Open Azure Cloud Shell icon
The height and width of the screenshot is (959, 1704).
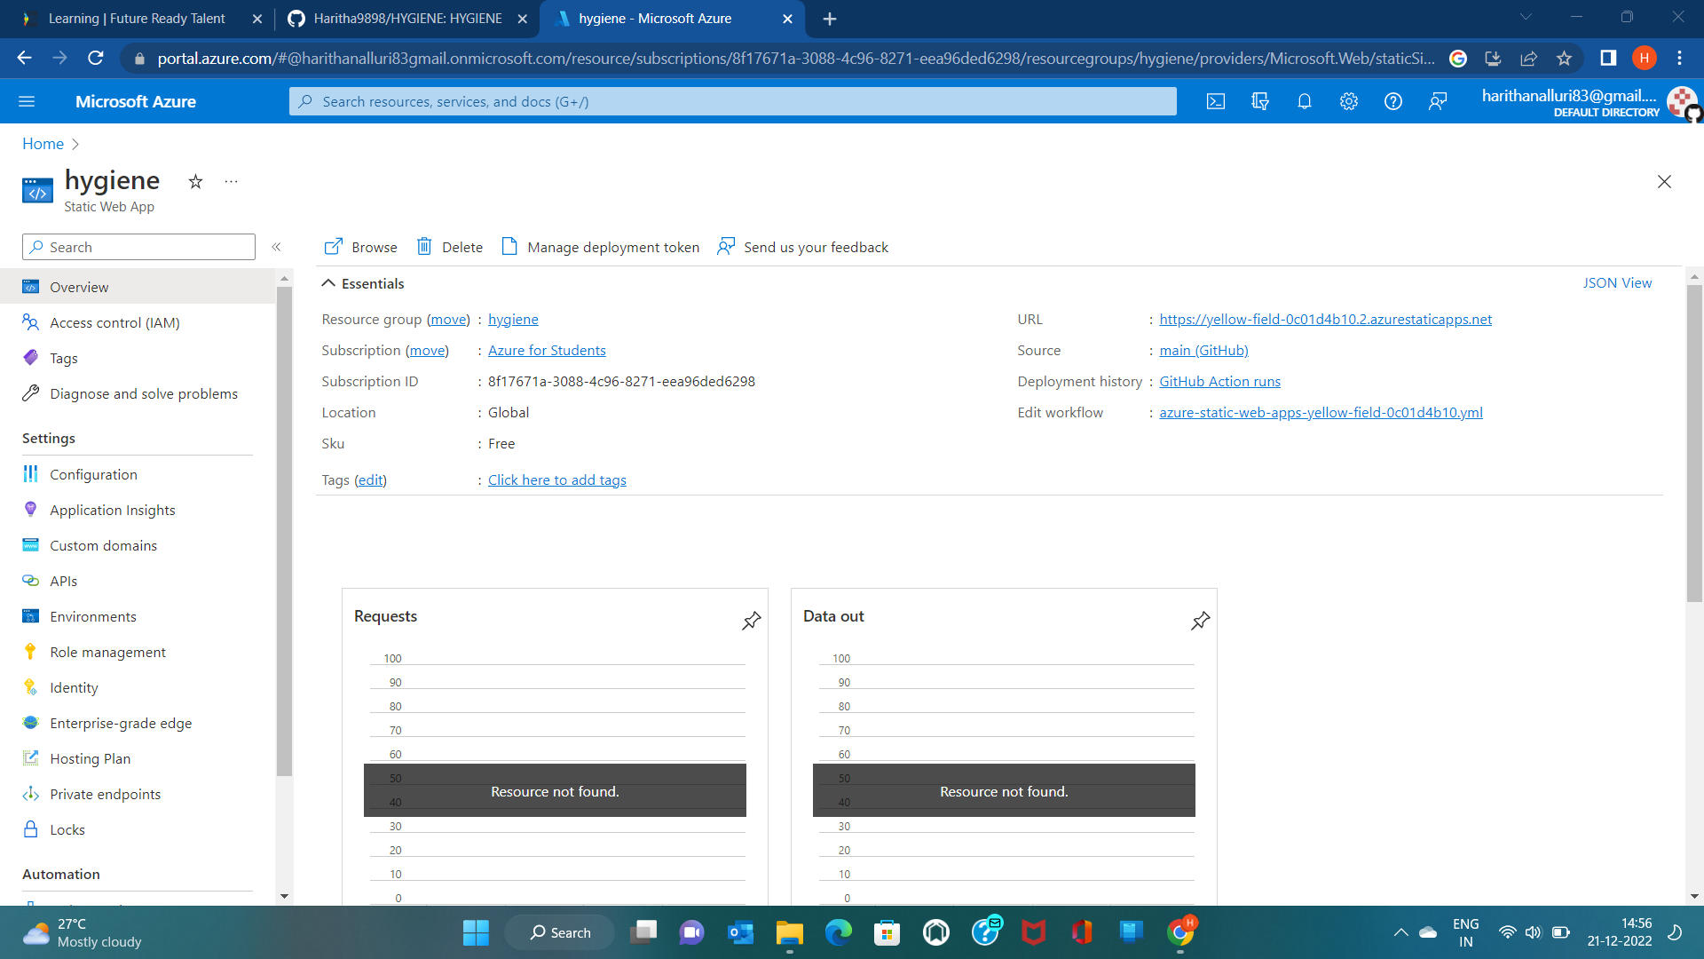[x=1216, y=102]
